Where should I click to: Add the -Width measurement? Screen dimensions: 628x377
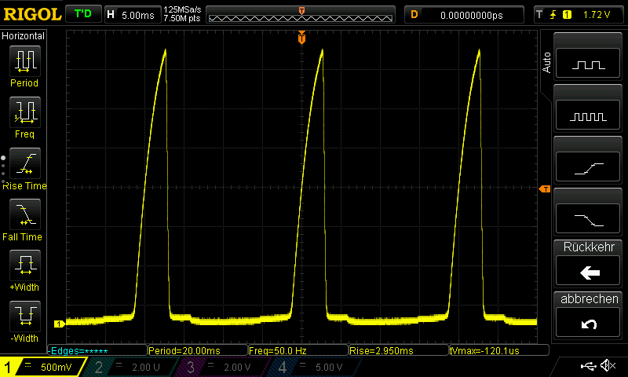point(24,318)
